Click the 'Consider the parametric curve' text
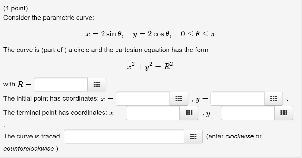Image resolution: width=302 pixels, height=158 pixels. pos(49,18)
